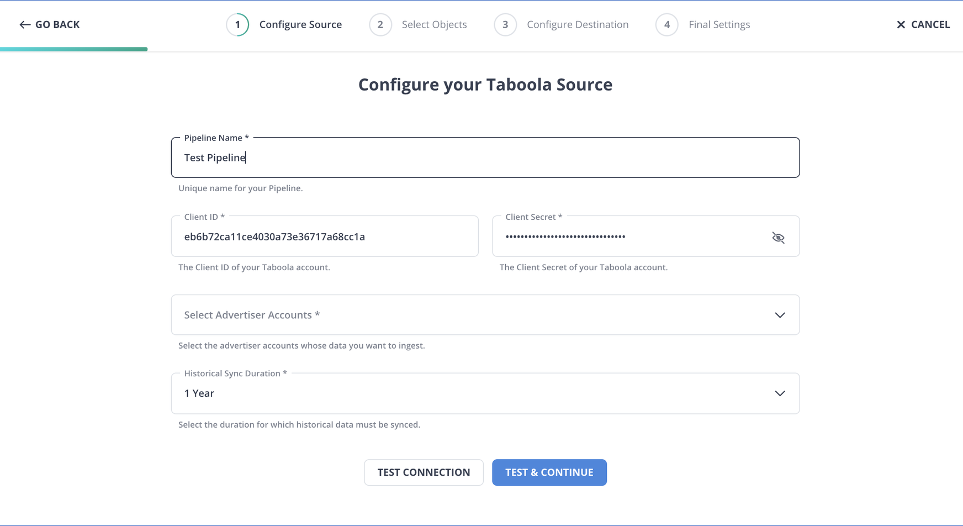The width and height of the screenshot is (963, 526).
Task: Click the TEST & CONTINUE button
Action: click(549, 472)
